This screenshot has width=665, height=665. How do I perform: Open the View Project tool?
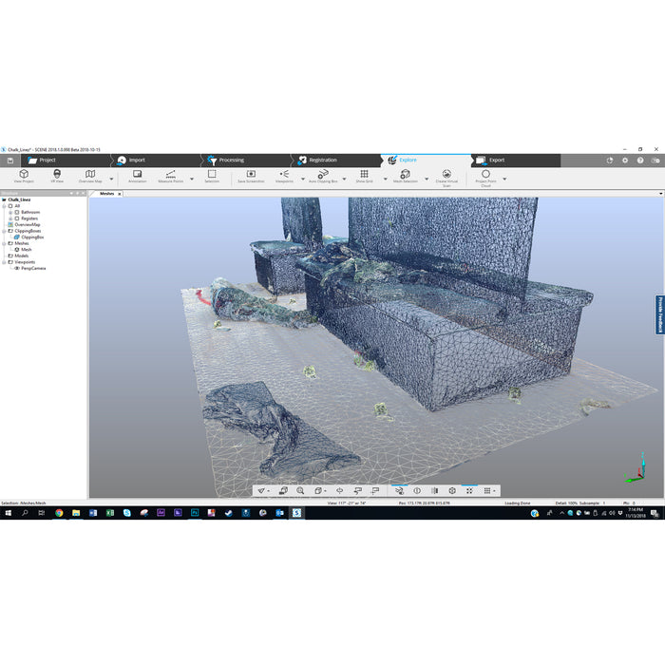tap(24, 176)
